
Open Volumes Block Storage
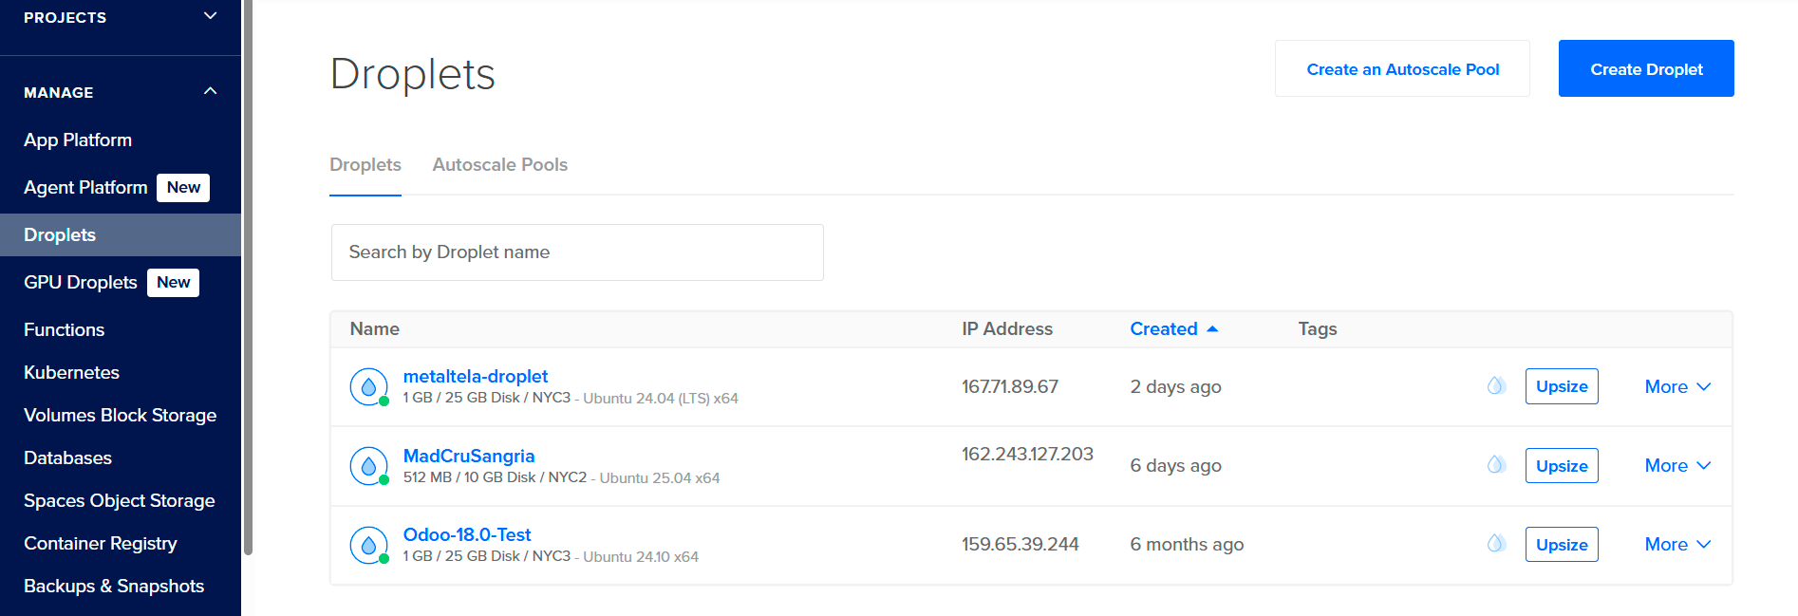[120, 415]
